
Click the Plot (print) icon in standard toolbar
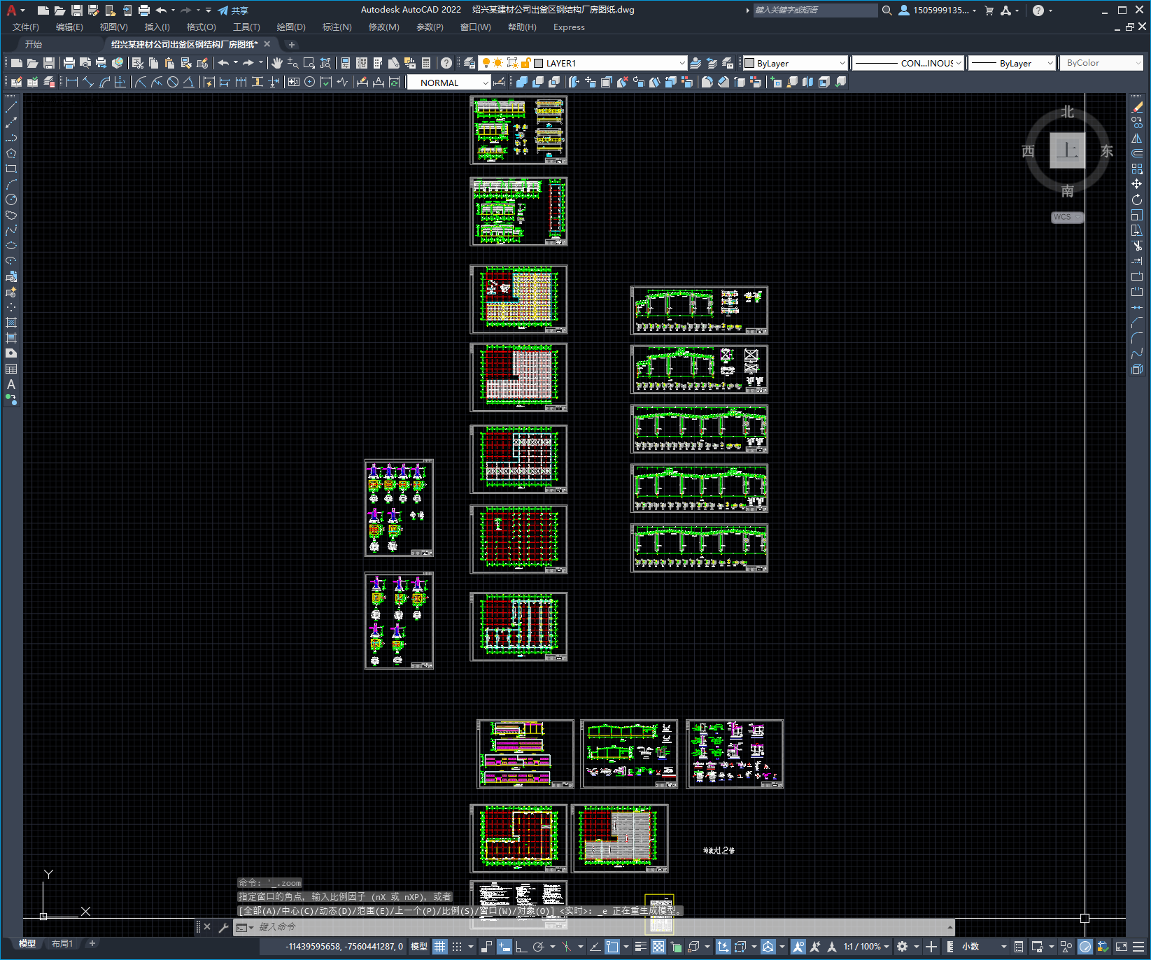point(69,63)
